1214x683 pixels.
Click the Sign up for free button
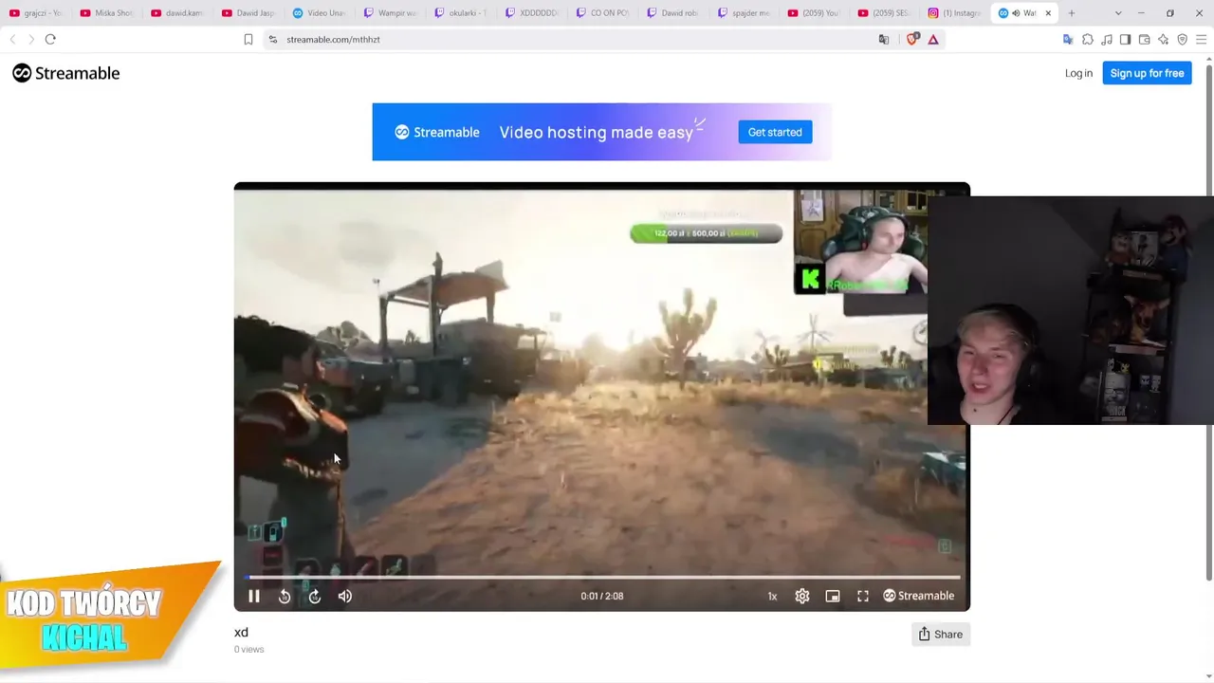pyautogui.click(x=1147, y=73)
